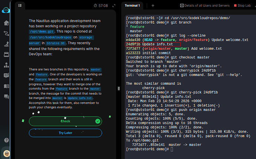
Task: Click the certificate icon in sidebar
Action: pyautogui.click(x=6, y=75)
